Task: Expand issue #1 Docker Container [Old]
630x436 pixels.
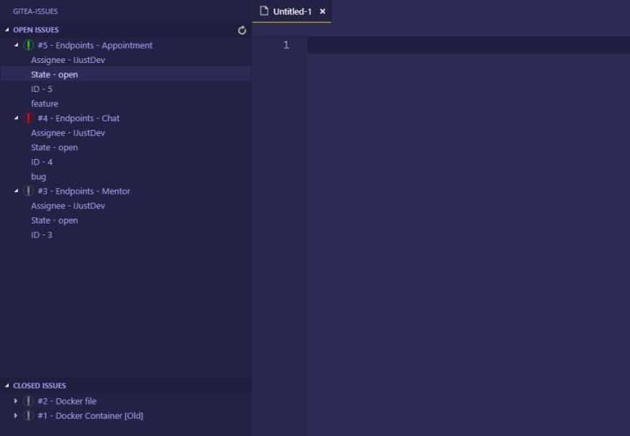Action: 16,416
